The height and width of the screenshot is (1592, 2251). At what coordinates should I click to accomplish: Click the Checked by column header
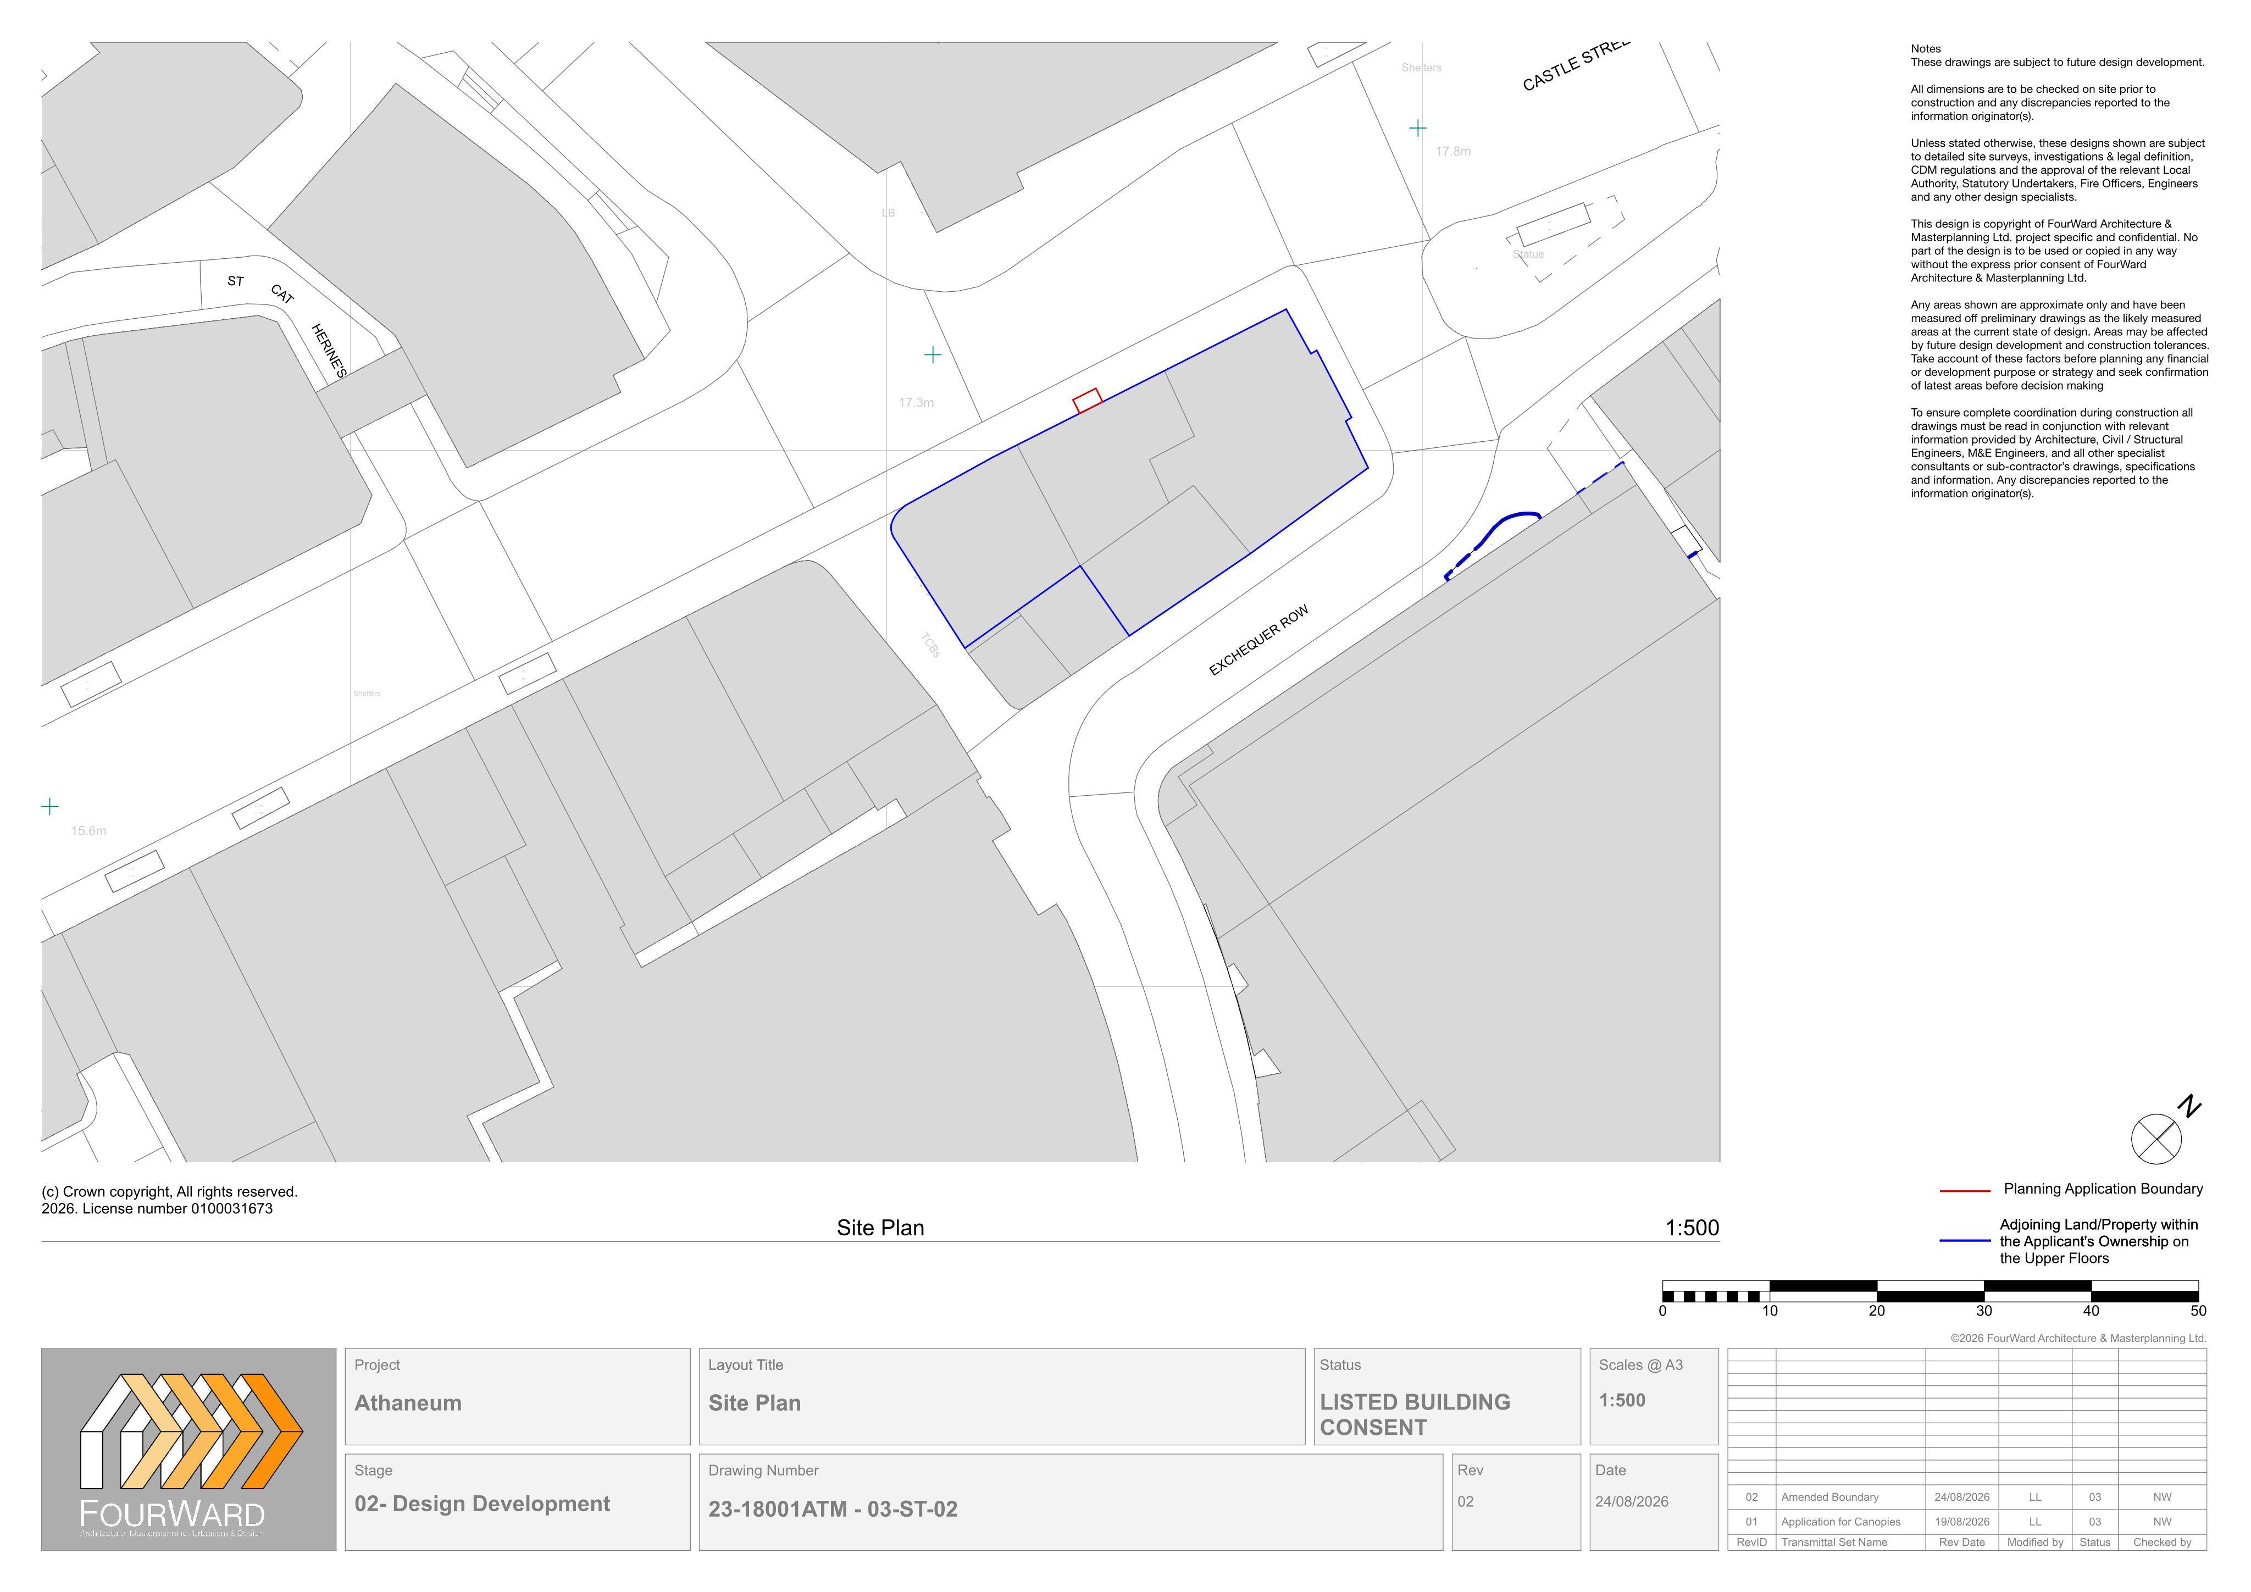(2163, 1543)
